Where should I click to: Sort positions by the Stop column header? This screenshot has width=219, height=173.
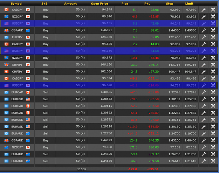point(170,4)
